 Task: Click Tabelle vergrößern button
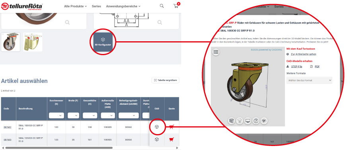[x=165, y=80]
